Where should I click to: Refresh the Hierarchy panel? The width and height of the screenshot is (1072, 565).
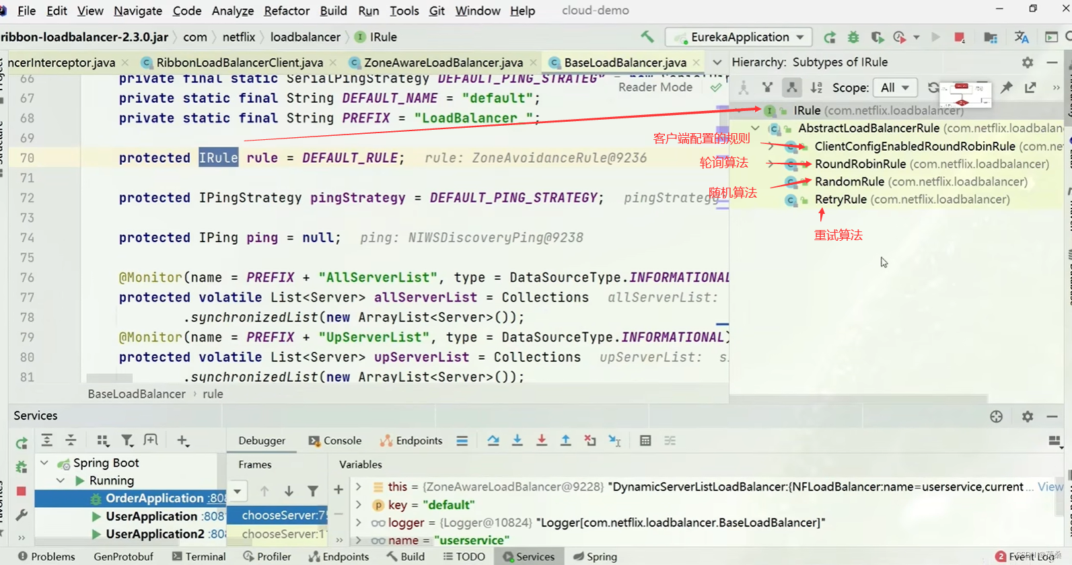tap(933, 87)
